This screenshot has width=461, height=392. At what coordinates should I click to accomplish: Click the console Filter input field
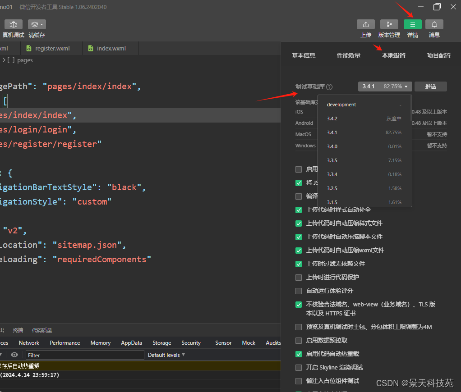tap(85, 355)
